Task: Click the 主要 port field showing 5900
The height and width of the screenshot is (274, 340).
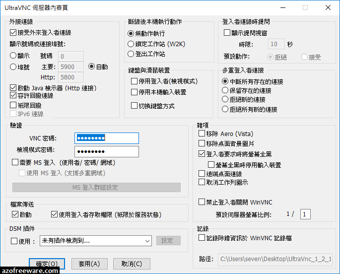Action: pyautogui.click(x=70, y=67)
